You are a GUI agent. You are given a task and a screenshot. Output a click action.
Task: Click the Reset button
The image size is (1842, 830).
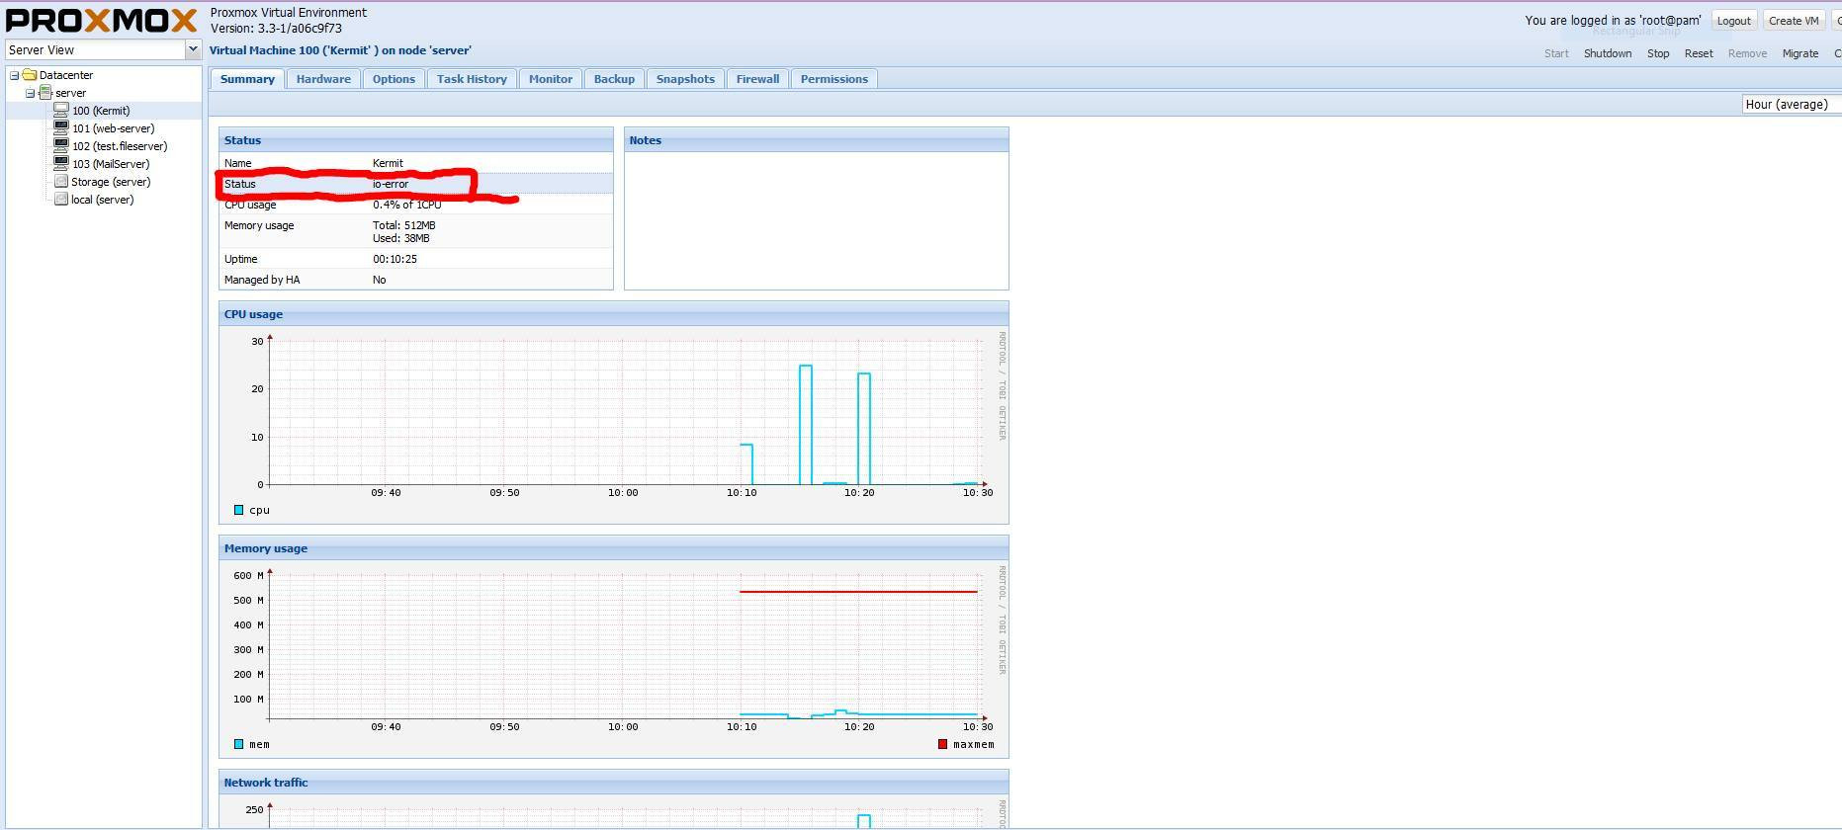tap(1699, 53)
